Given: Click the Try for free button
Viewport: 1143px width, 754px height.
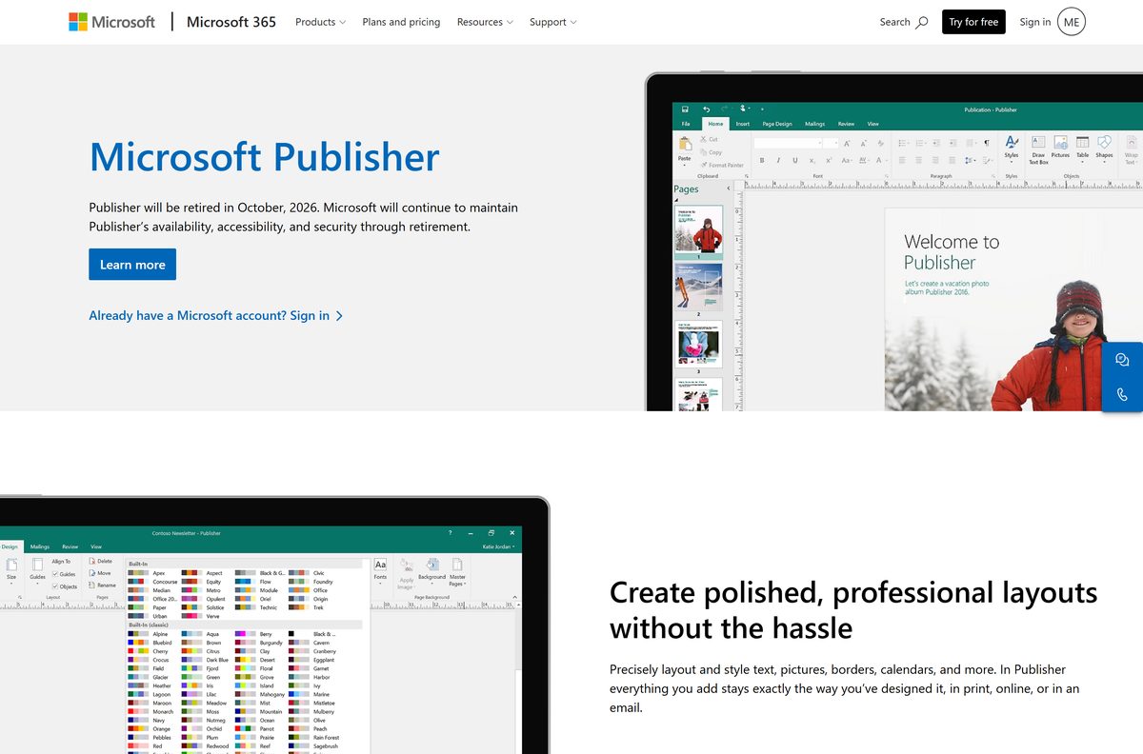Looking at the screenshot, I should pos(973,22).
